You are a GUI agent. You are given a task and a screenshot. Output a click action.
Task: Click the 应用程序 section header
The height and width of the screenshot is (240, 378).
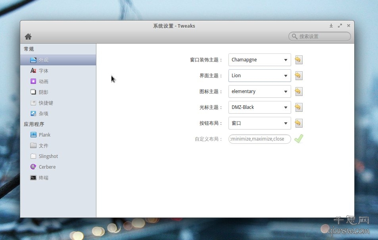pos(34,124)
